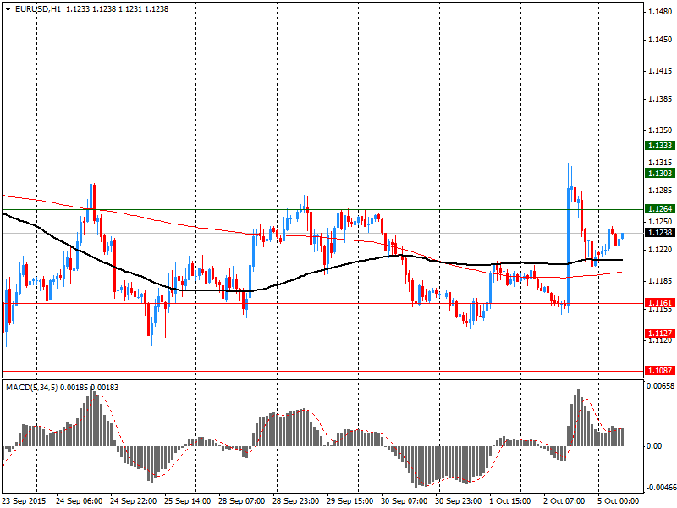
Task: Select the 1.1161 red support level label
Action: 660,303
